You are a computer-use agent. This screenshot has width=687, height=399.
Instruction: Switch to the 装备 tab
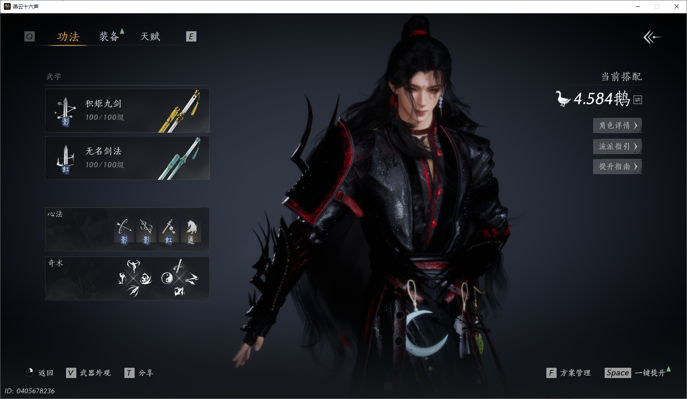pyautogui.click(x=109, y=37)
